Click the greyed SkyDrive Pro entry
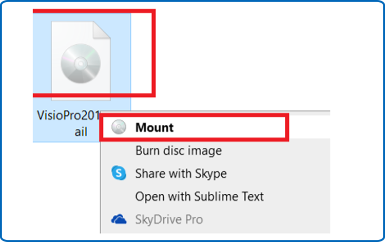The image size is (385, 242). [169, 219]
